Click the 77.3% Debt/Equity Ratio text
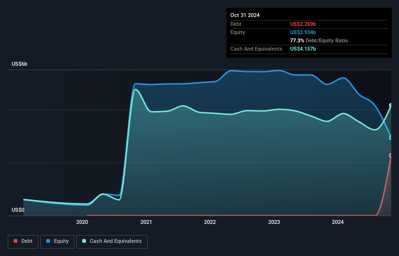Image resolution: width=399 pixels, height=256 pixels. coord(319,40)
